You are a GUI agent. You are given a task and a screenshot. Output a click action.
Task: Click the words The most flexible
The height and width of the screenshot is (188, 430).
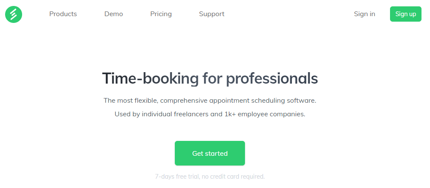pyautogui.click(x=130, y=101)
